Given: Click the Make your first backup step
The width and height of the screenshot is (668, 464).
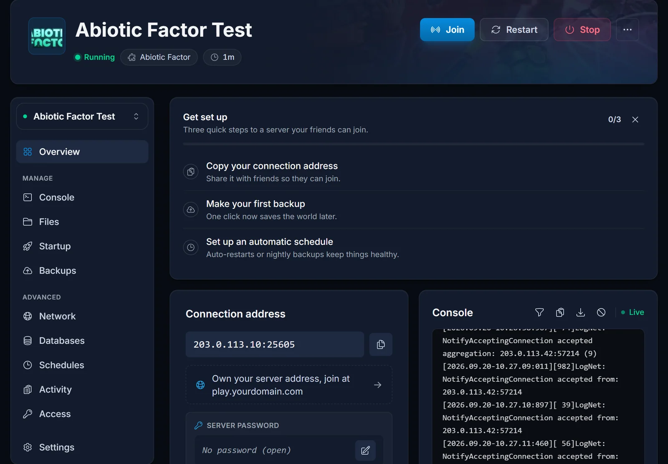Looking at the screenshot, I should 413,210.
